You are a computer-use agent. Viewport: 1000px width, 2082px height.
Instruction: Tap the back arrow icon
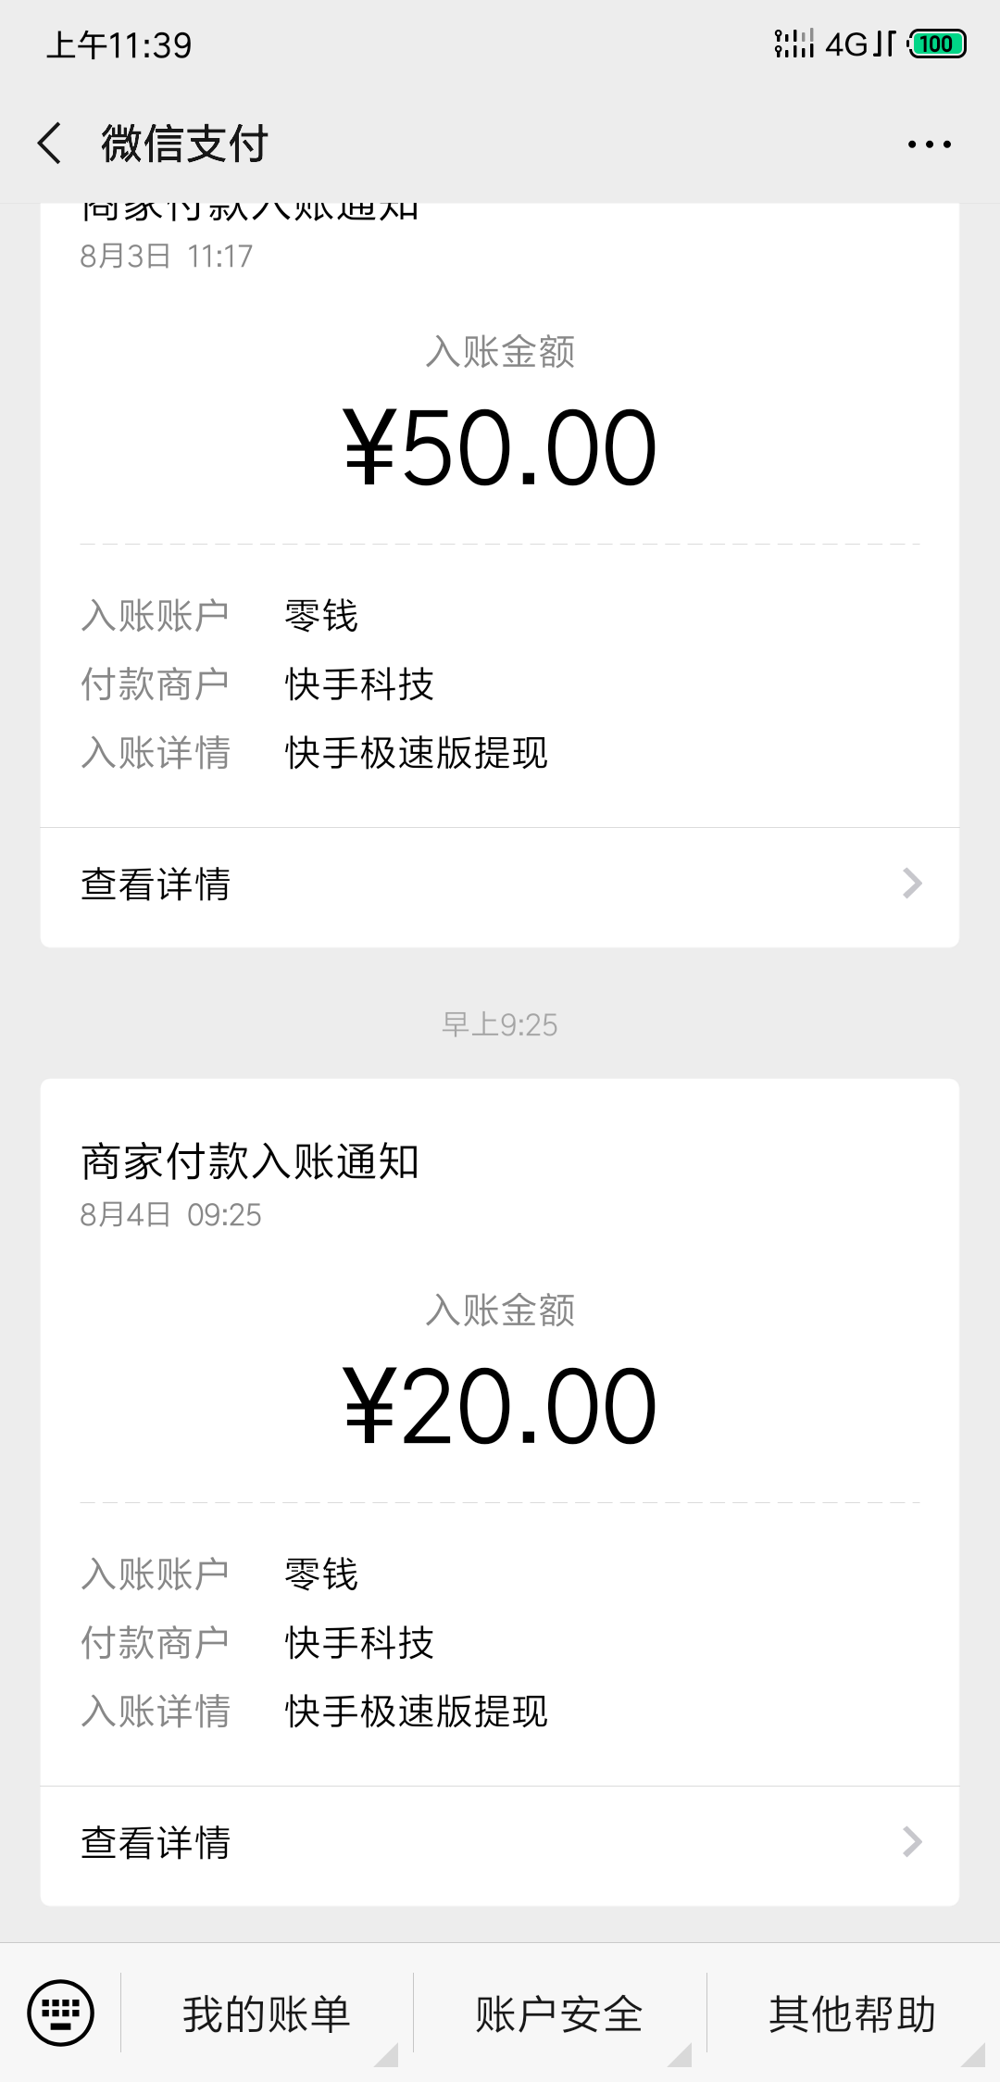coord(50,144)
